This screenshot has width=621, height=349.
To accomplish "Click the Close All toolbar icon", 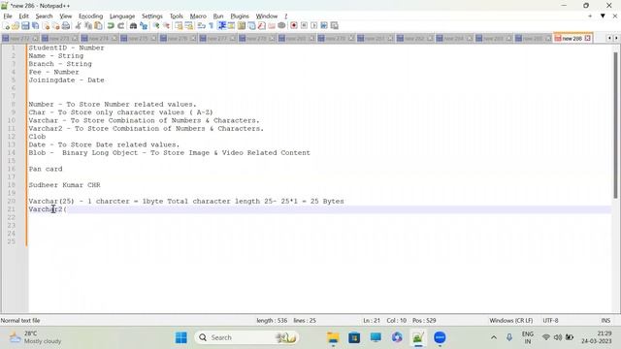I will click(x=56, y=26).
